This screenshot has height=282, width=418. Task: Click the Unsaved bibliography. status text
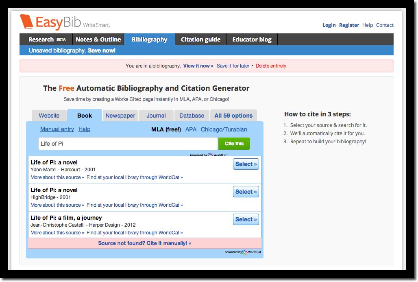[57, 50]
